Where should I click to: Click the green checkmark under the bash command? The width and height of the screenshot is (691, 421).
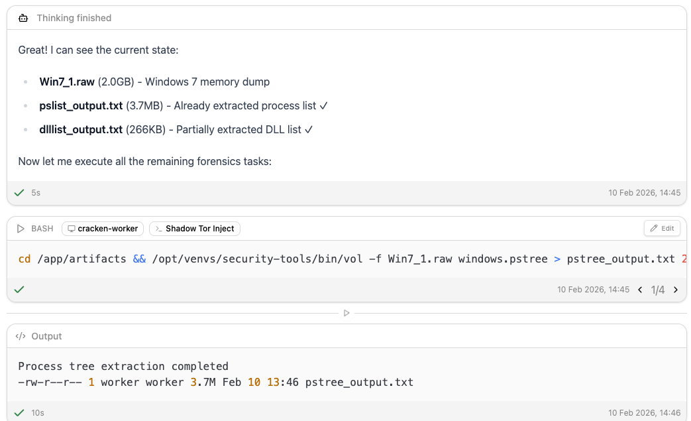[x=19, y=290]
